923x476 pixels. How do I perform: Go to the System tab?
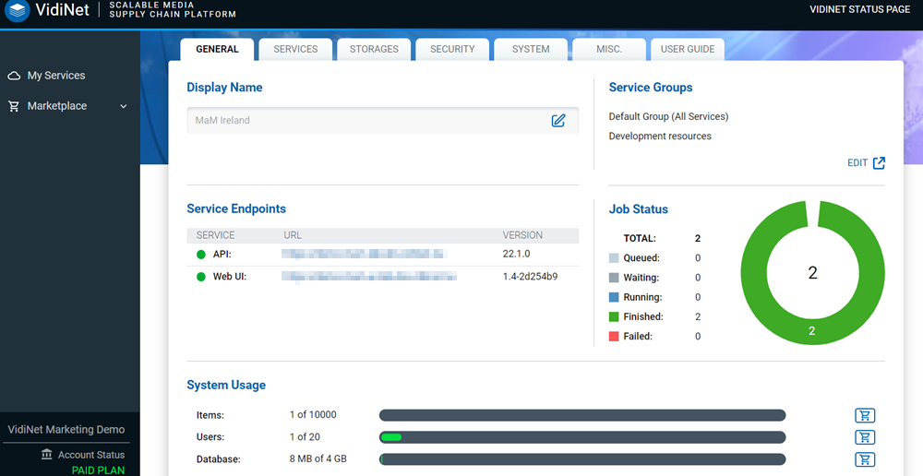pyautogui.click(x=531, y=49)
